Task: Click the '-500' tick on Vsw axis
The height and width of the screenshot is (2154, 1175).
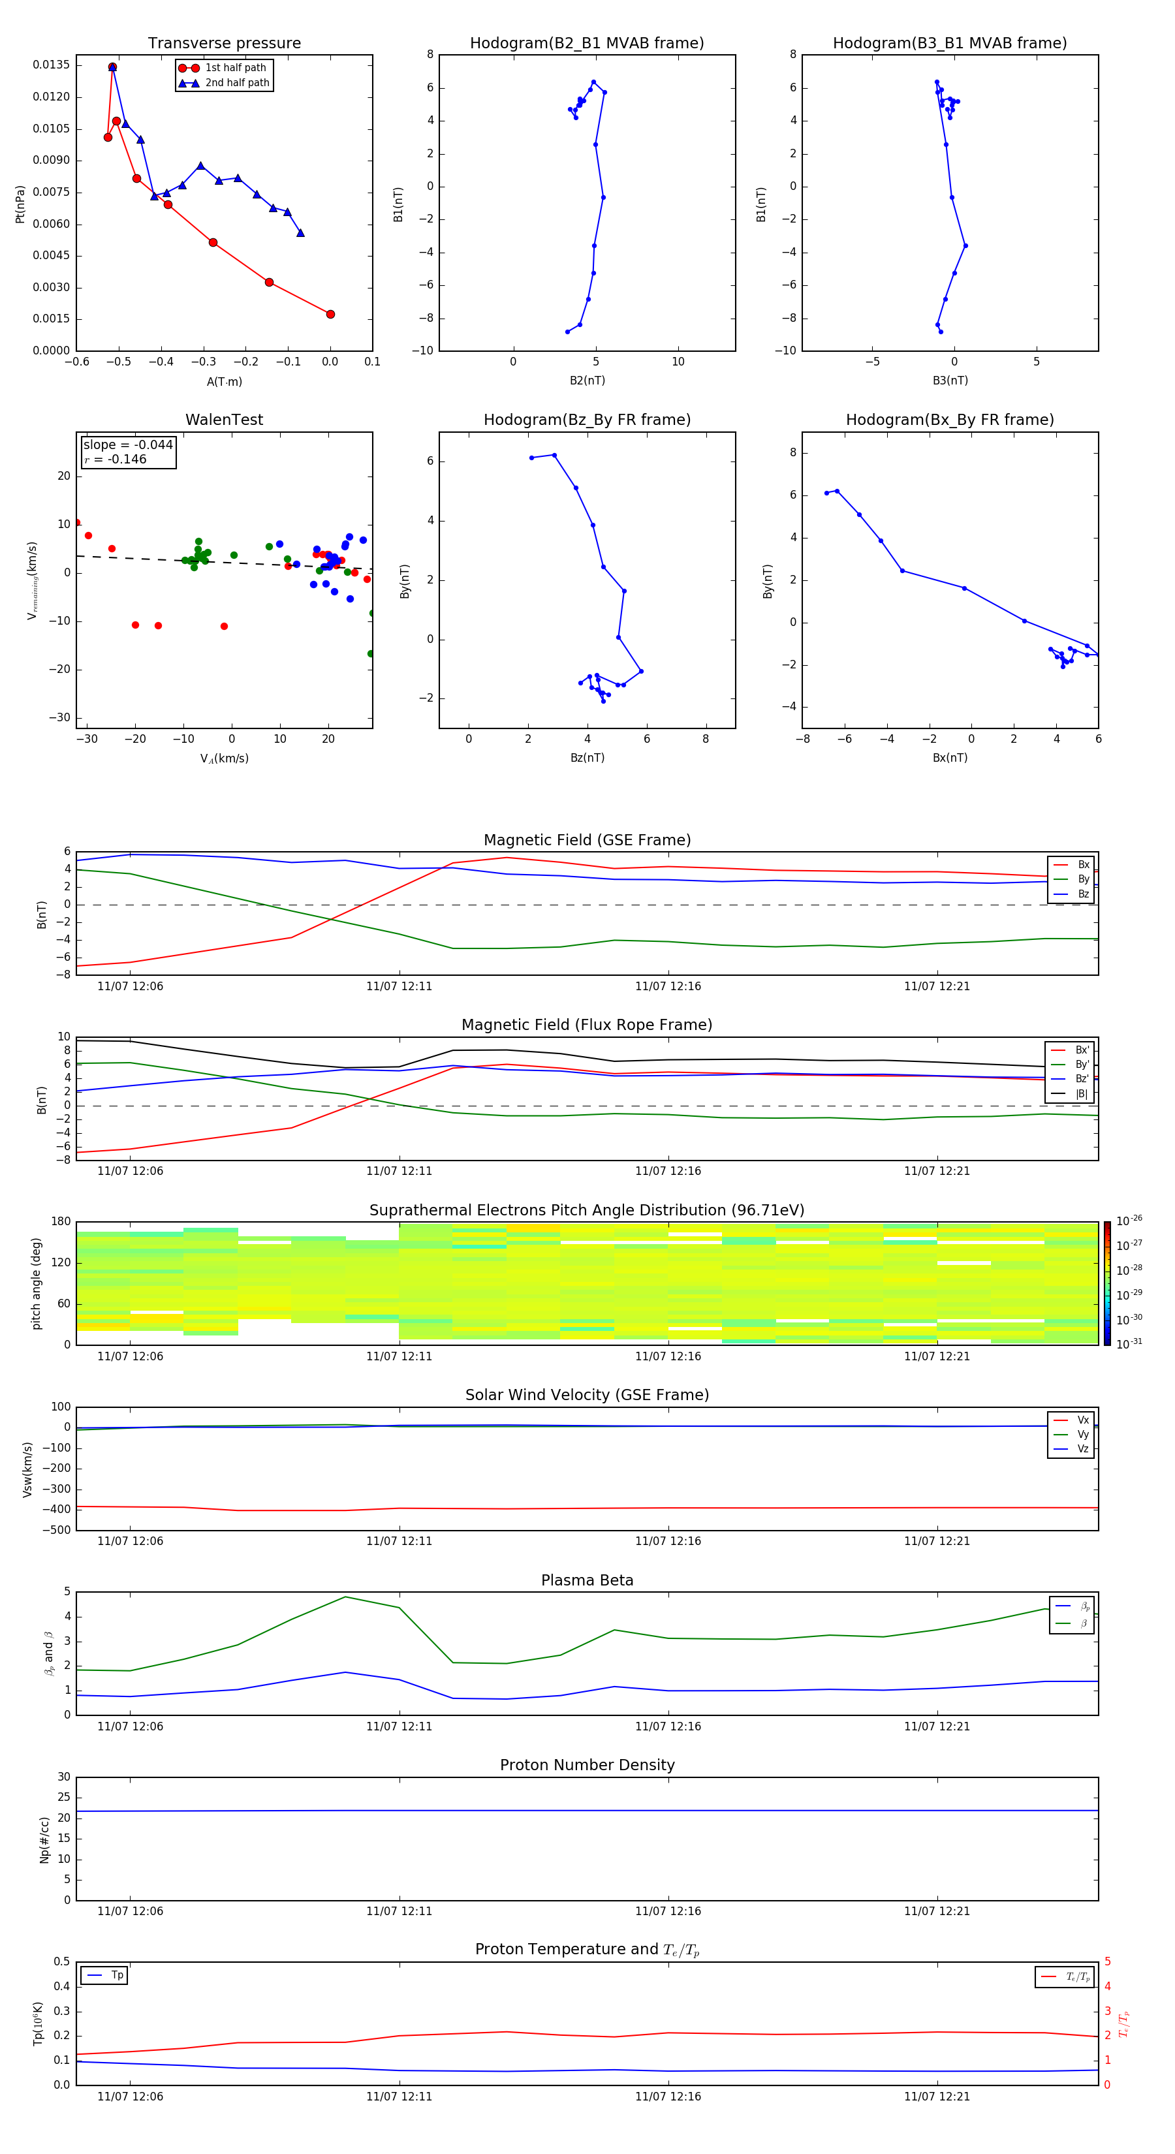Action: point(56,1531)
